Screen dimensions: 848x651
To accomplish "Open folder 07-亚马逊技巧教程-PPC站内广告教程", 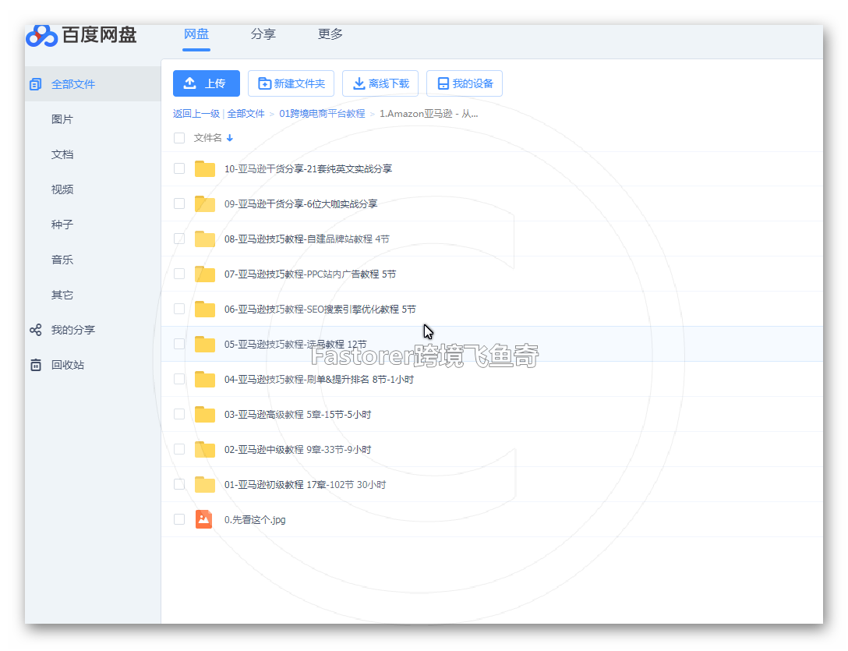I will tap(310, 274).
